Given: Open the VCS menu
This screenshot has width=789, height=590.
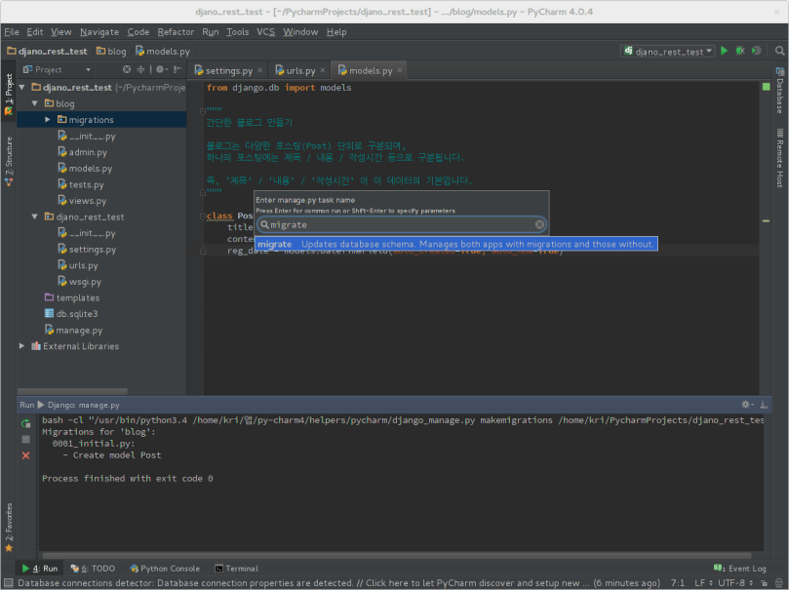Looking at the screenshot, I should tap(265, 32).
